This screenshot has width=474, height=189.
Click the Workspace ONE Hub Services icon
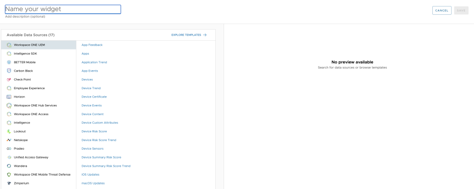click(9, 106)
